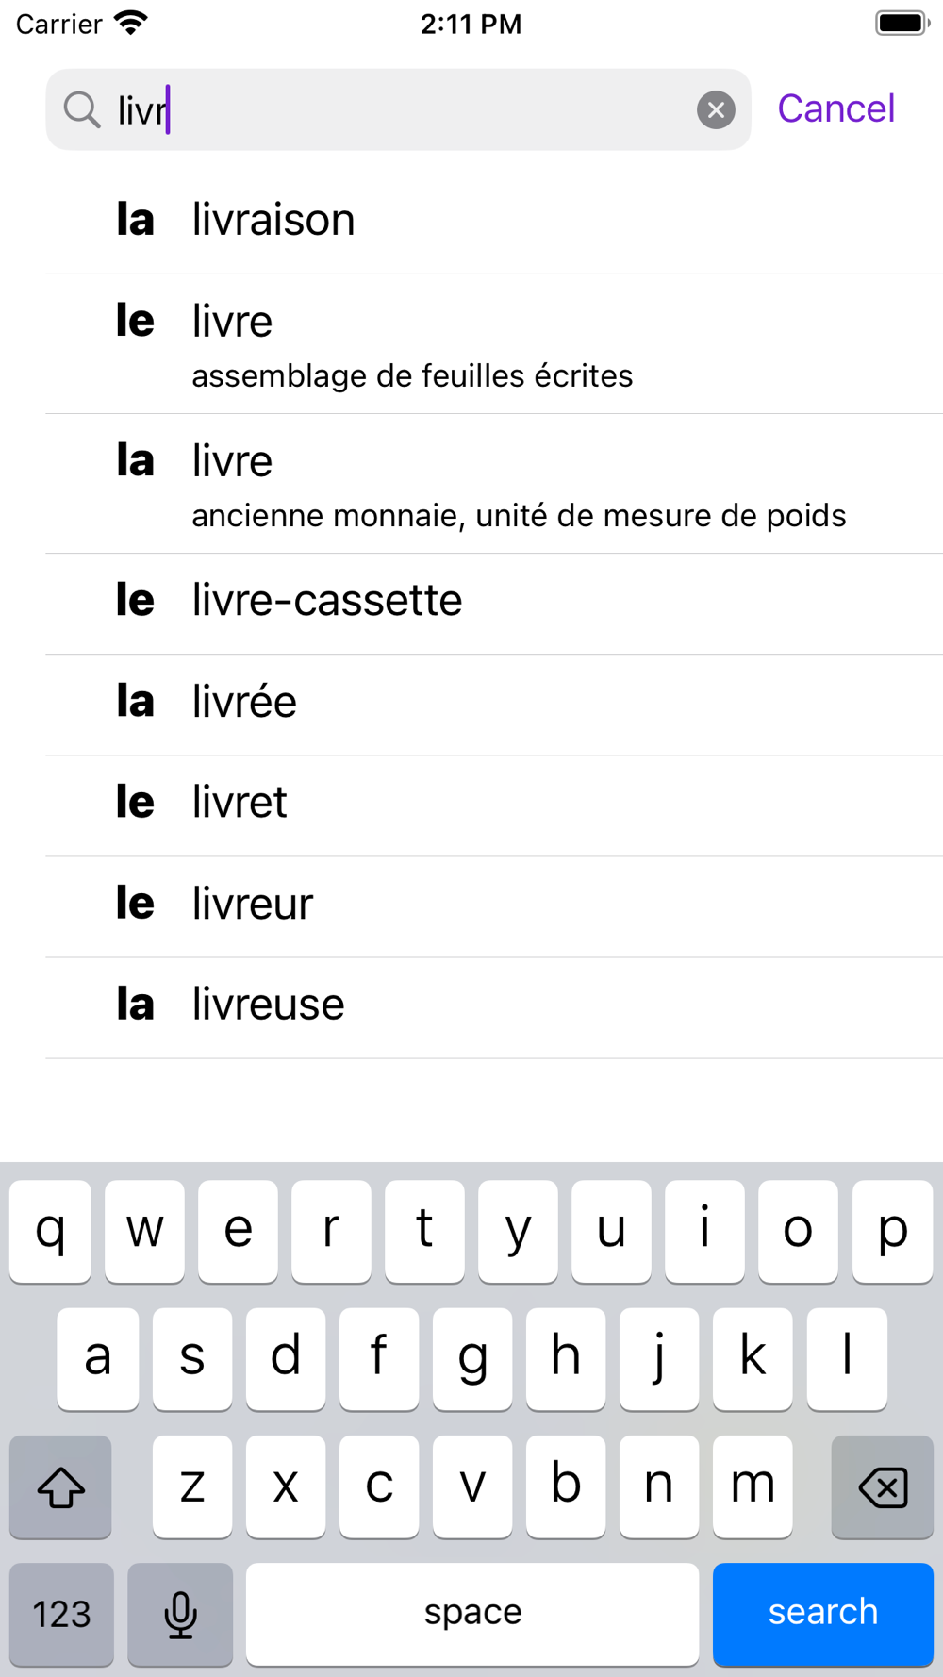The width and height of the screenshot is (943, 1677).
Task: Tap the keyboard shift arrow key
Action: click(60, 1486)
